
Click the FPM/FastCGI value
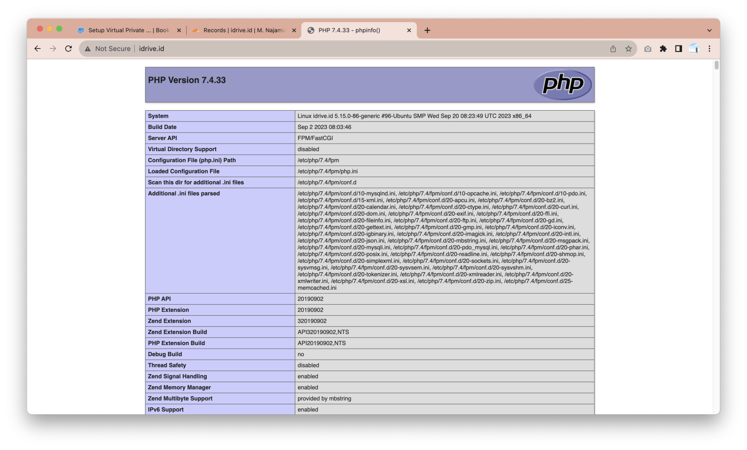[x=315, y=138]
